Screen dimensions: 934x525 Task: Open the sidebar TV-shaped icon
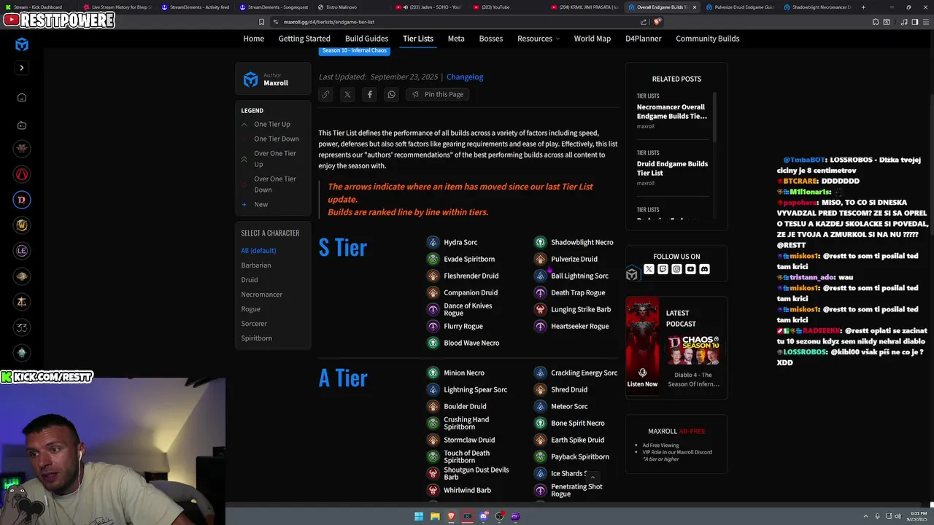(22, 125)
